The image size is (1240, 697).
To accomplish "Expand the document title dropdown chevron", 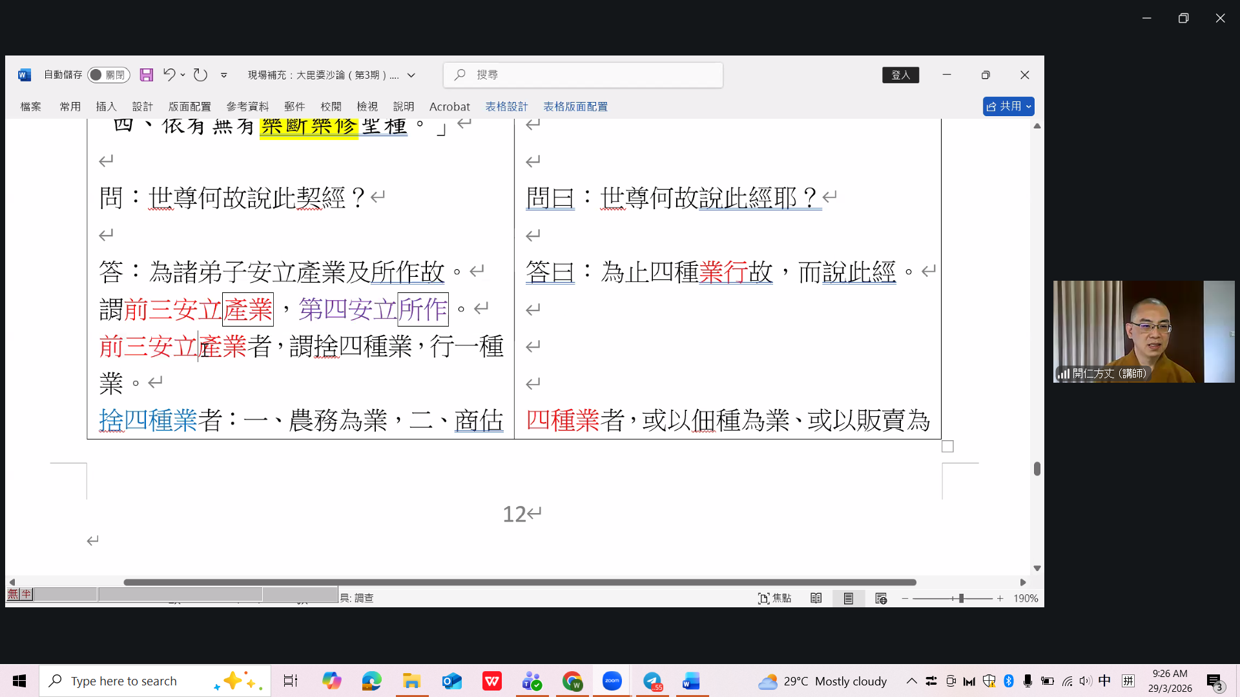I will [411, 75].
